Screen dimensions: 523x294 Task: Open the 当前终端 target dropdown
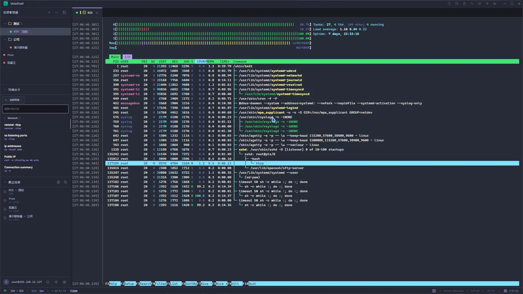pos(13,100)
